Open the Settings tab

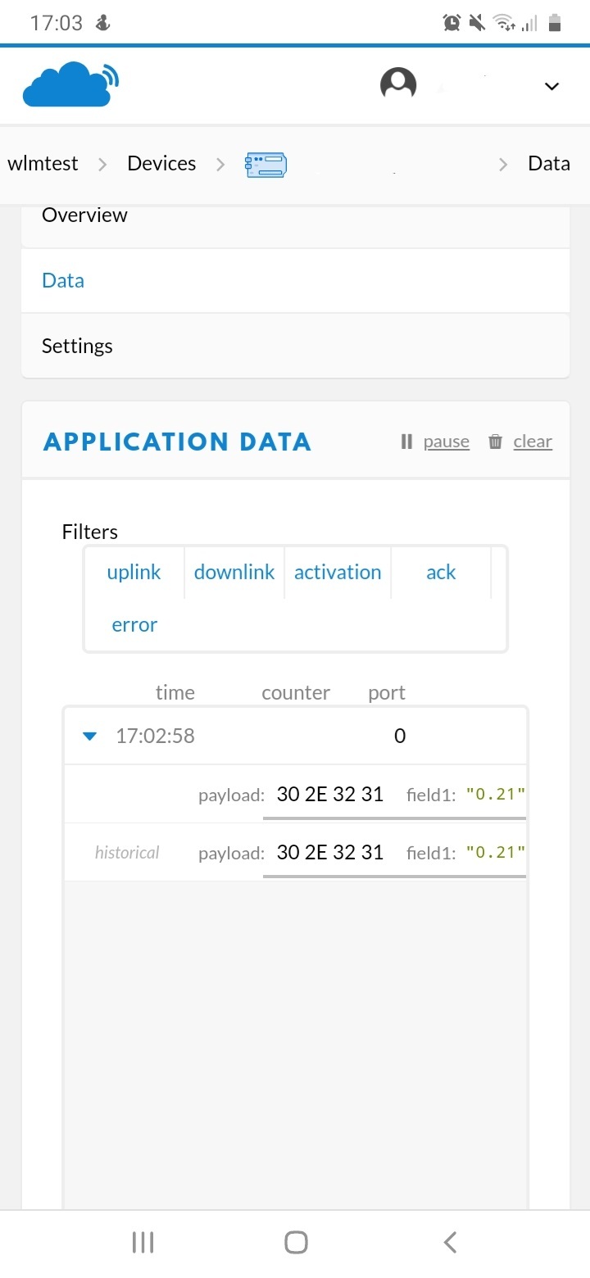point(76,346)
